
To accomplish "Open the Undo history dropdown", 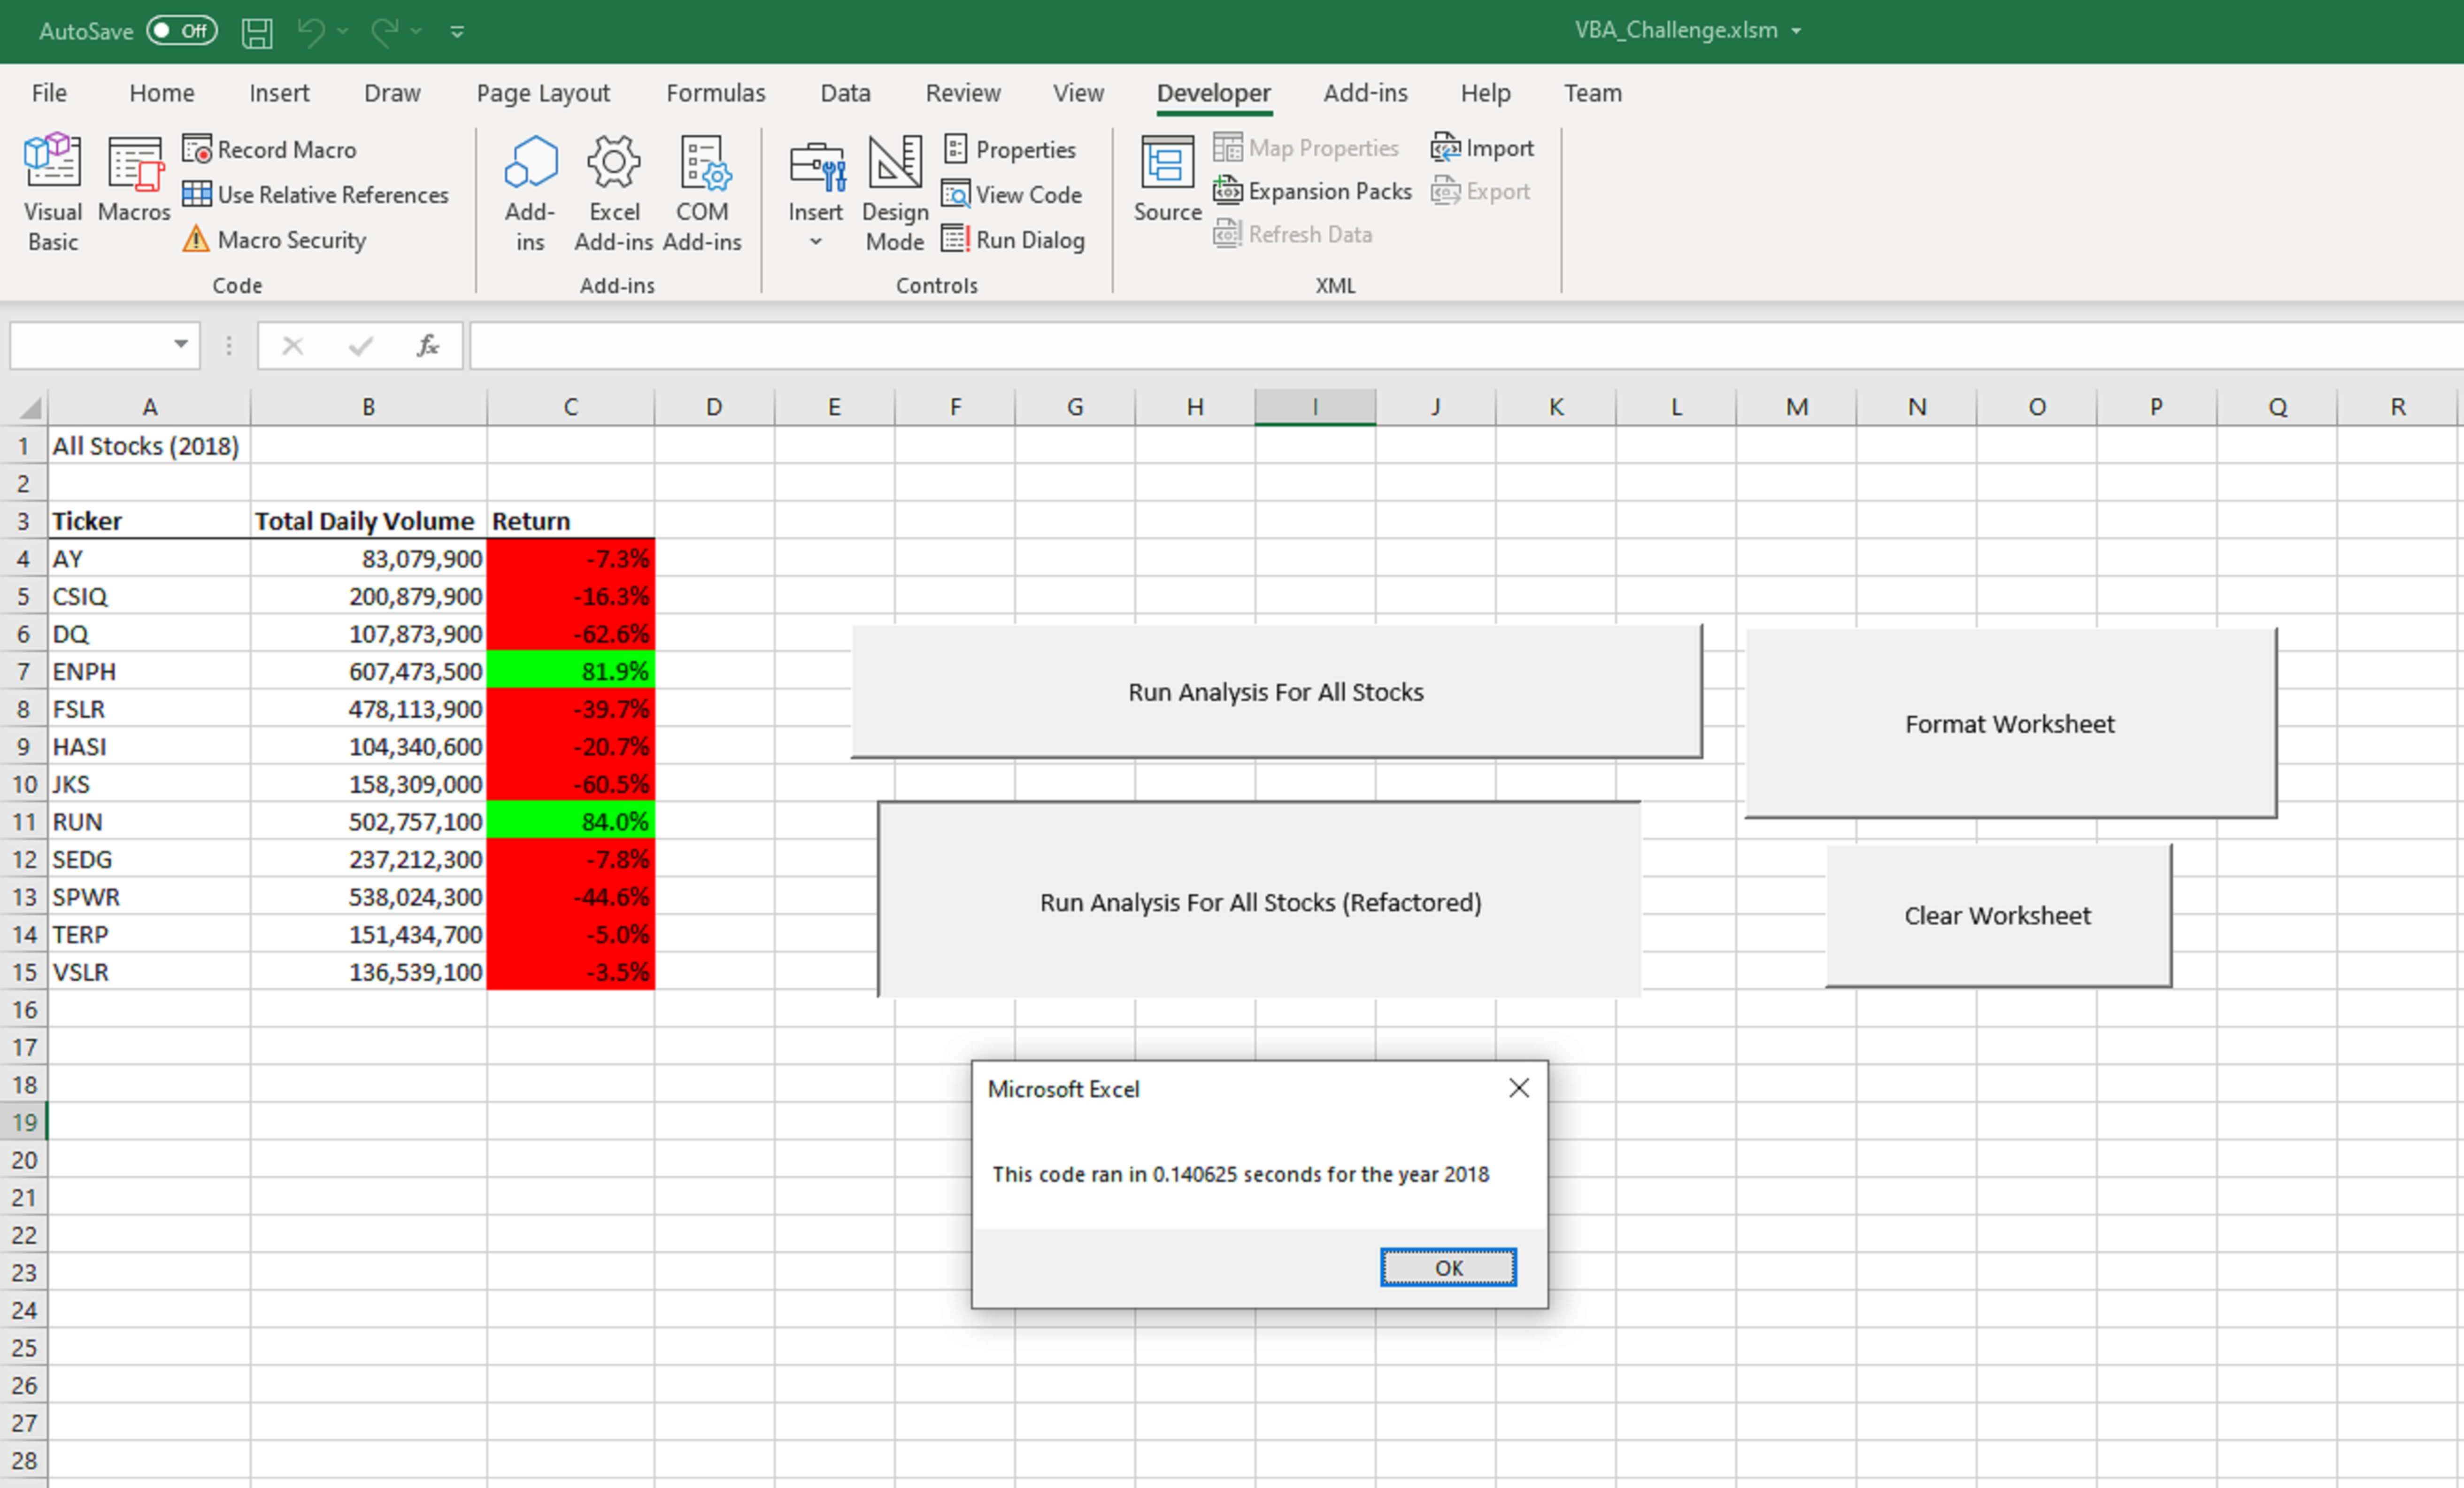I will (x=343, y=31).
